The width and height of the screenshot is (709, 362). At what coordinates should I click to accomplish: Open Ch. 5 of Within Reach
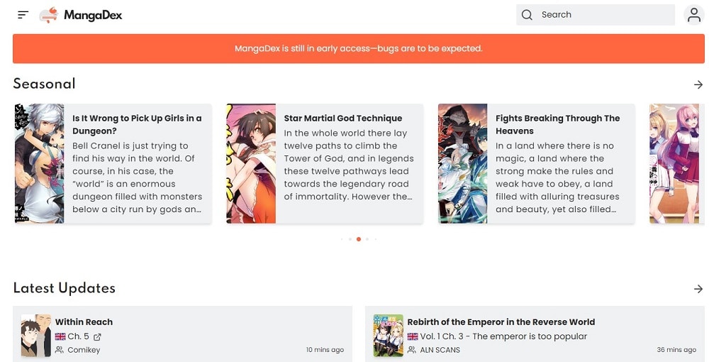point(78,336)
